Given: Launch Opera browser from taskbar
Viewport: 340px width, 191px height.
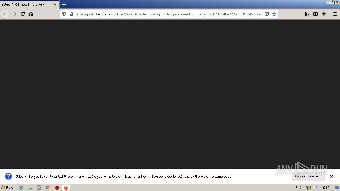Looking at the screenshot, I should click(x=57, y=188).
